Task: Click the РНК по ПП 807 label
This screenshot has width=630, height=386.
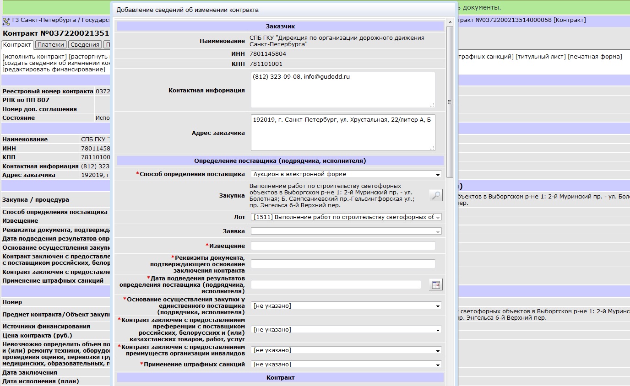Action: point(26,100)
